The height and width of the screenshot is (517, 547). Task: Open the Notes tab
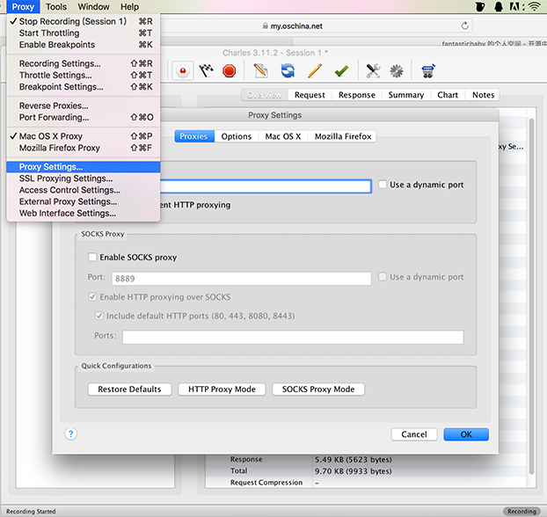[483, 95]
